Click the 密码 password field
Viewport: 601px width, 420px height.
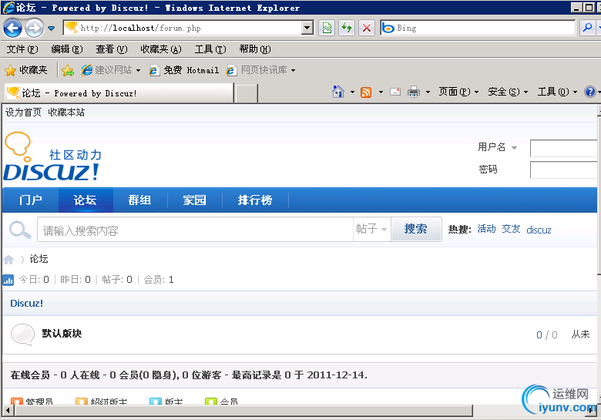[563, 170]
